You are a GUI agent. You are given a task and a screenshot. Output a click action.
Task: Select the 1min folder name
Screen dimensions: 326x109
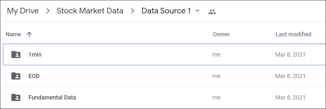point(35,54)
